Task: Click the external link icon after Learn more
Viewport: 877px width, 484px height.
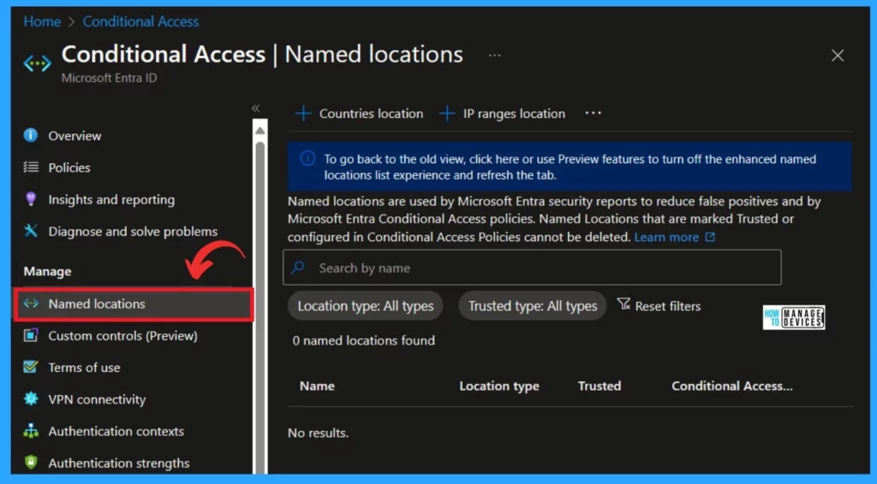Action: [710, 237]
